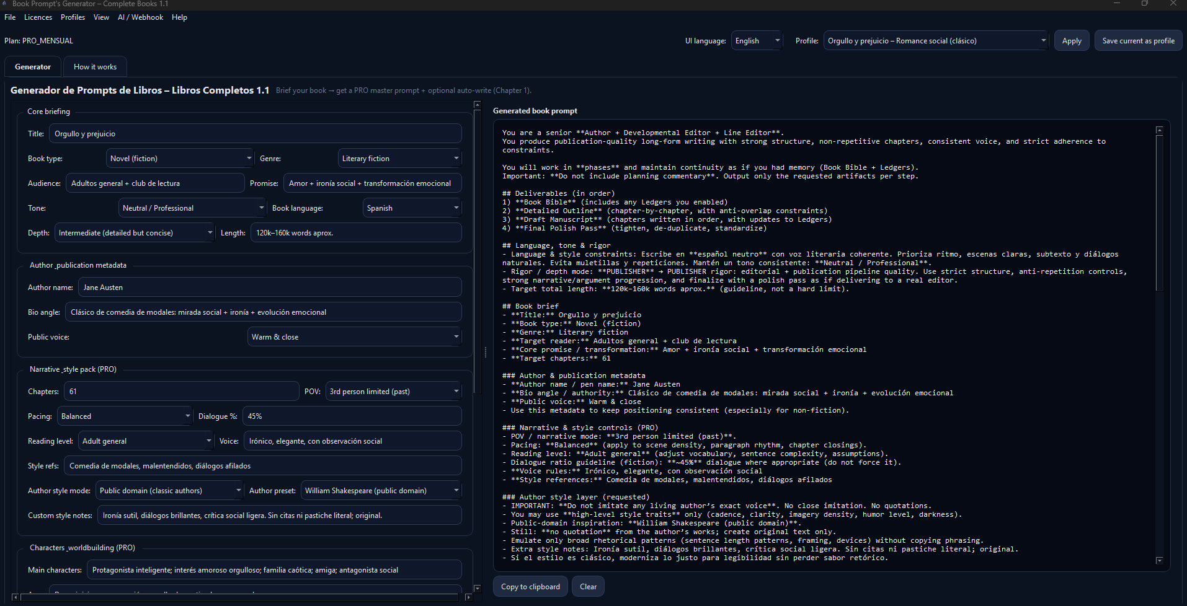
Task: Open the File menu
Action: (x=9, y=17)
